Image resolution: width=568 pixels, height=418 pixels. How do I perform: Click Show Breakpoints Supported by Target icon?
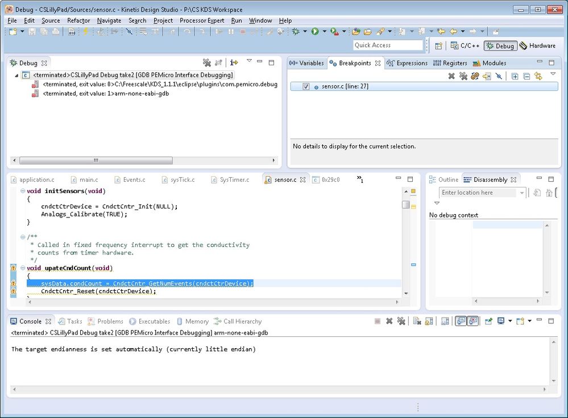tap(475, 76)
